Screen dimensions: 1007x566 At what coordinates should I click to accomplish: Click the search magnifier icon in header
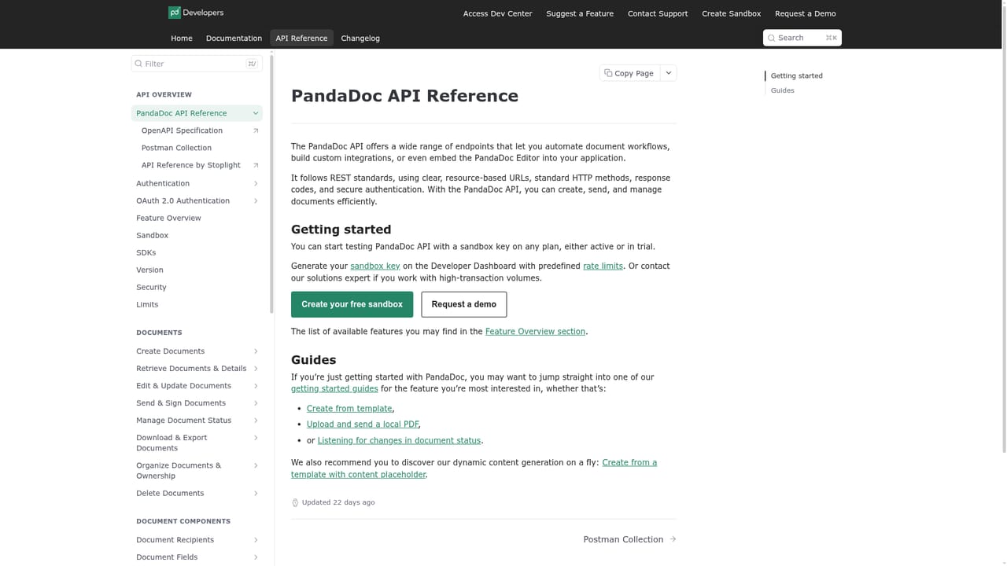(x=772, y=38)
